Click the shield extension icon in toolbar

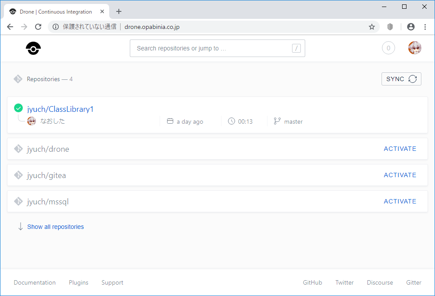390,27
